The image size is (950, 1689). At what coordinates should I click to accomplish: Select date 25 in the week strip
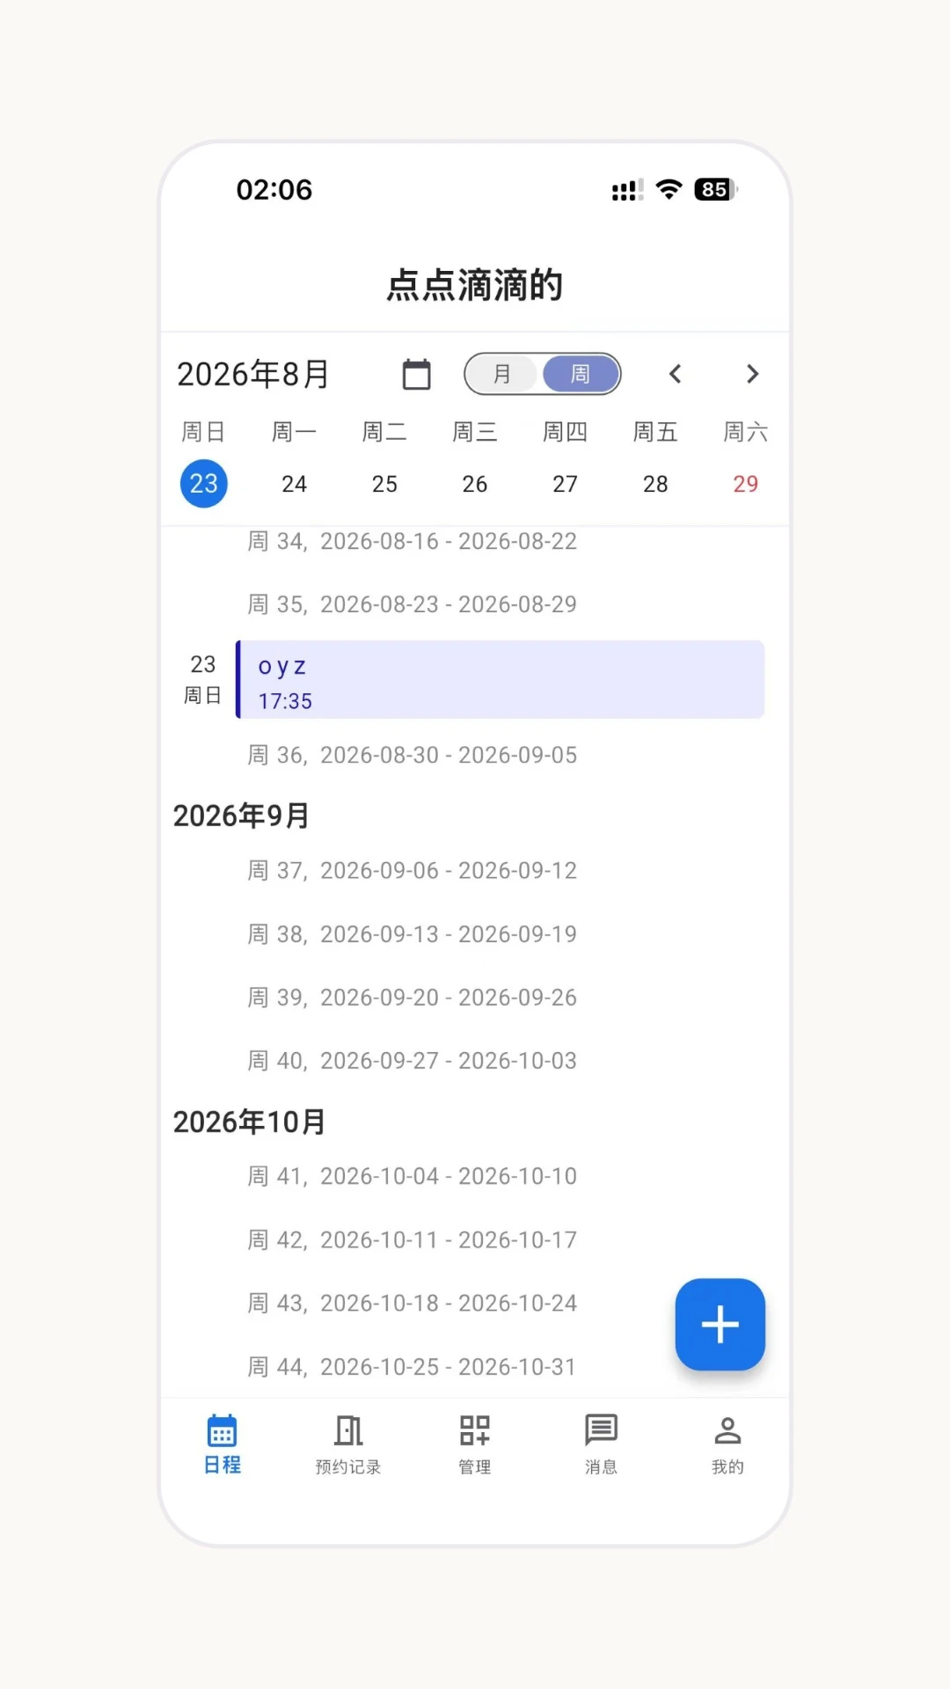[384, 484]
